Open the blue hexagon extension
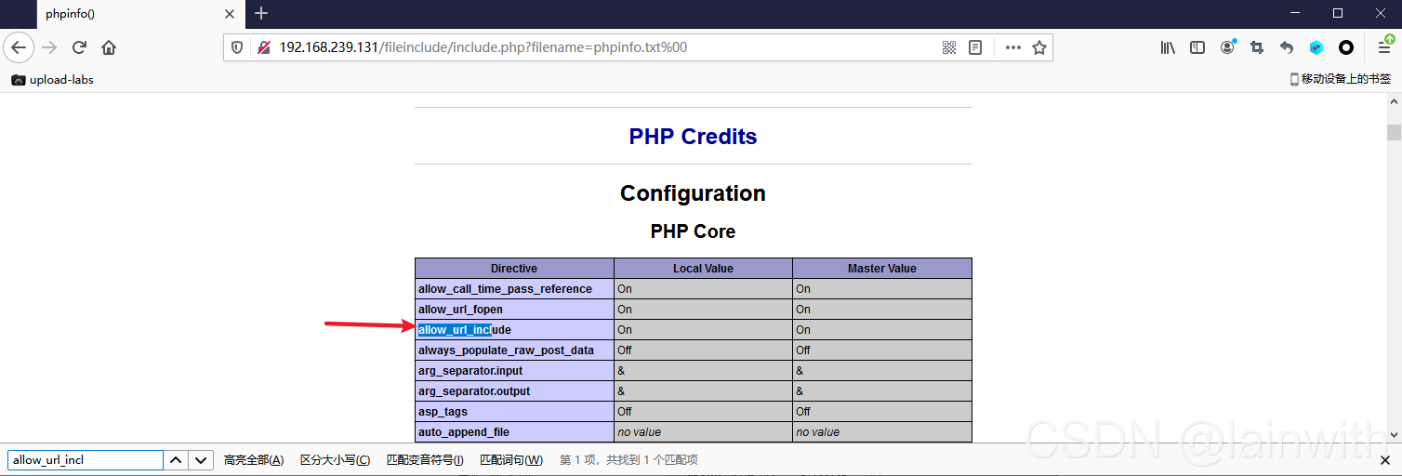Image resolution: width=1402 pixels, height=476 pixels. [1316, 47]
